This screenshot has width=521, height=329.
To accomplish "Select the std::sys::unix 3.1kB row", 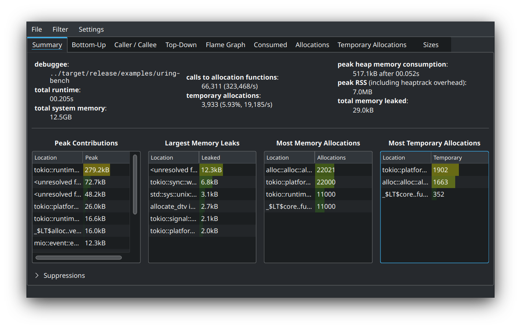I will [202, 194].
